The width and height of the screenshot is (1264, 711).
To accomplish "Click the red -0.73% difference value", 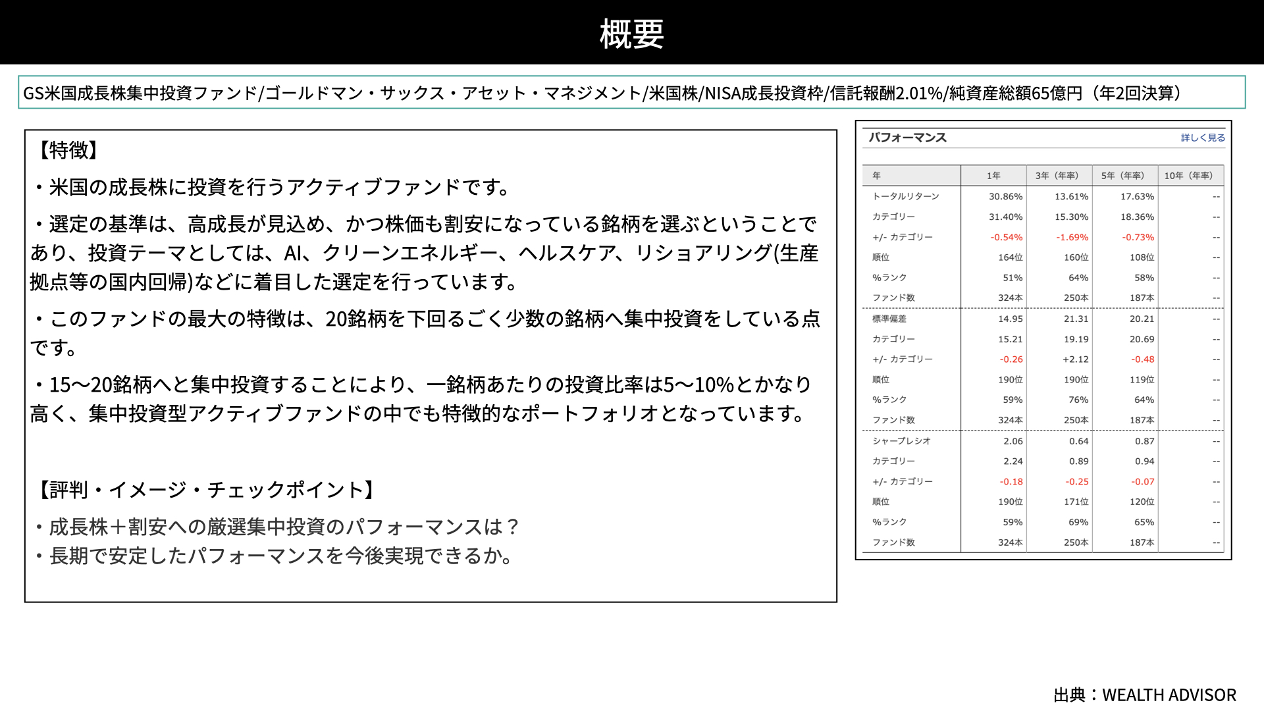I will 1138,237.
